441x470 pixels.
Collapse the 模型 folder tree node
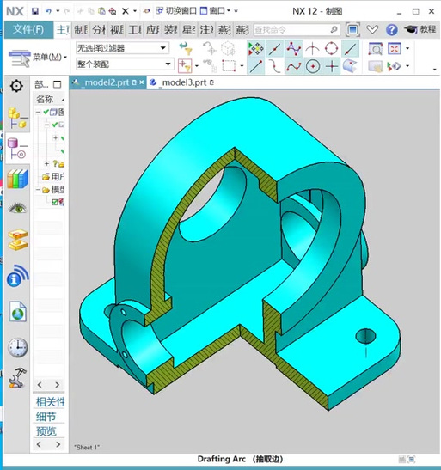click(x=38, y=190)
